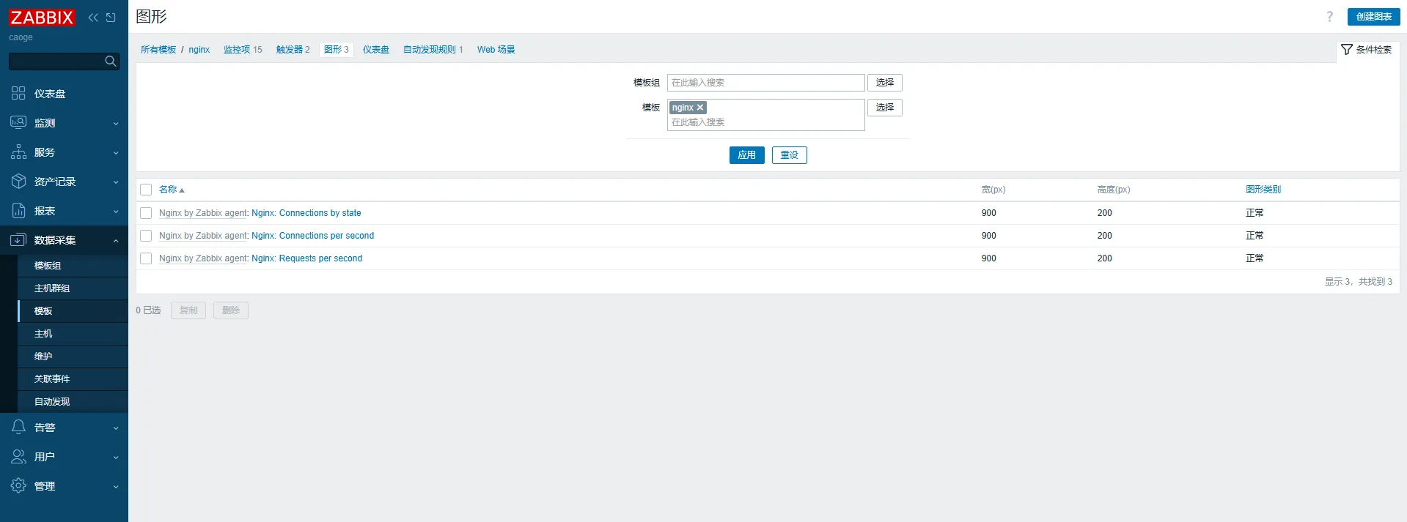Open Nginx by Zabbix agent link in first row
This screenshot has height=522, width=1407.
(203, 213)
